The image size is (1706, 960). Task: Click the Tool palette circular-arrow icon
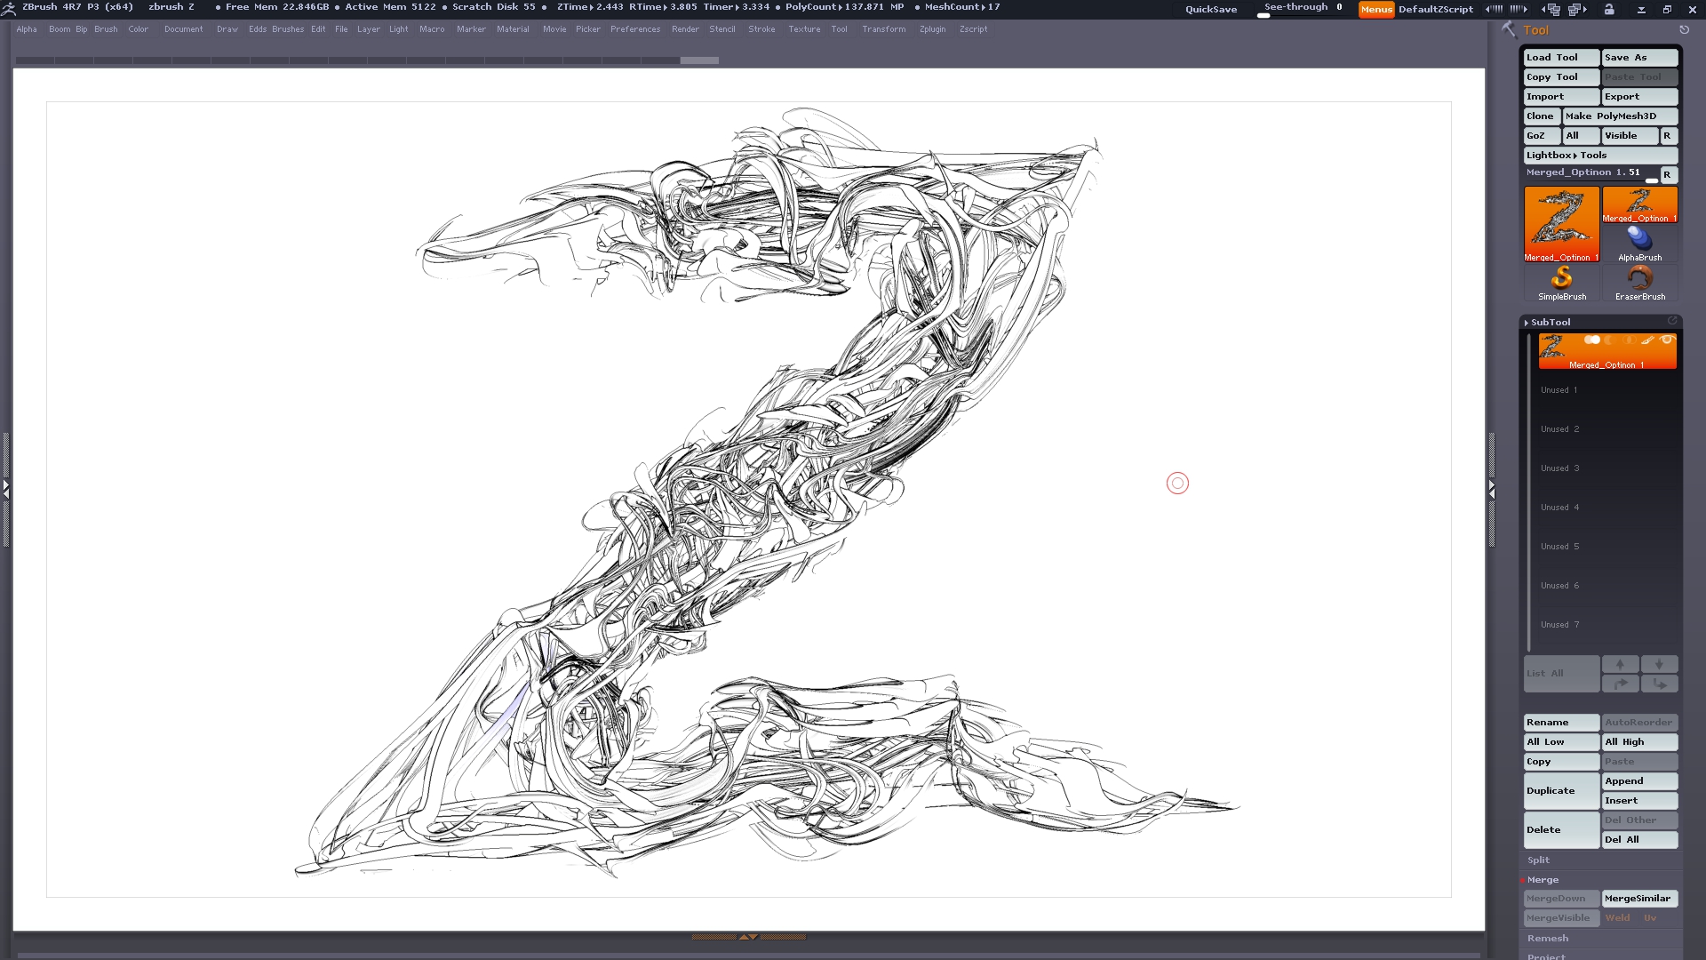[x=1684, y=29]
